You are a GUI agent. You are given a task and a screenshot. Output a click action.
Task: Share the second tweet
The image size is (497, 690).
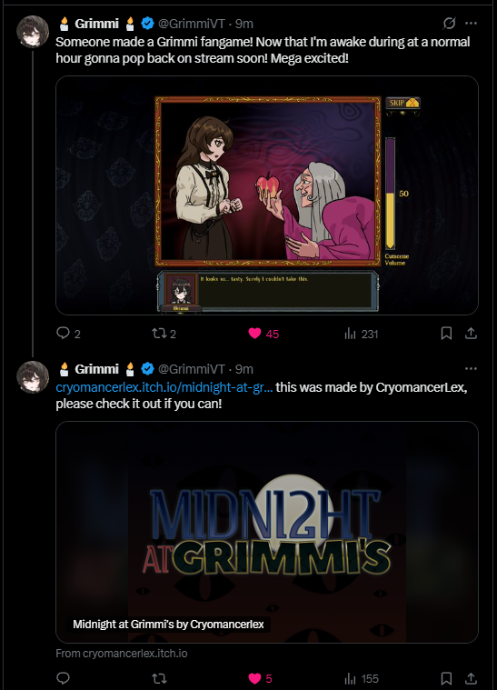pos(471,678)
